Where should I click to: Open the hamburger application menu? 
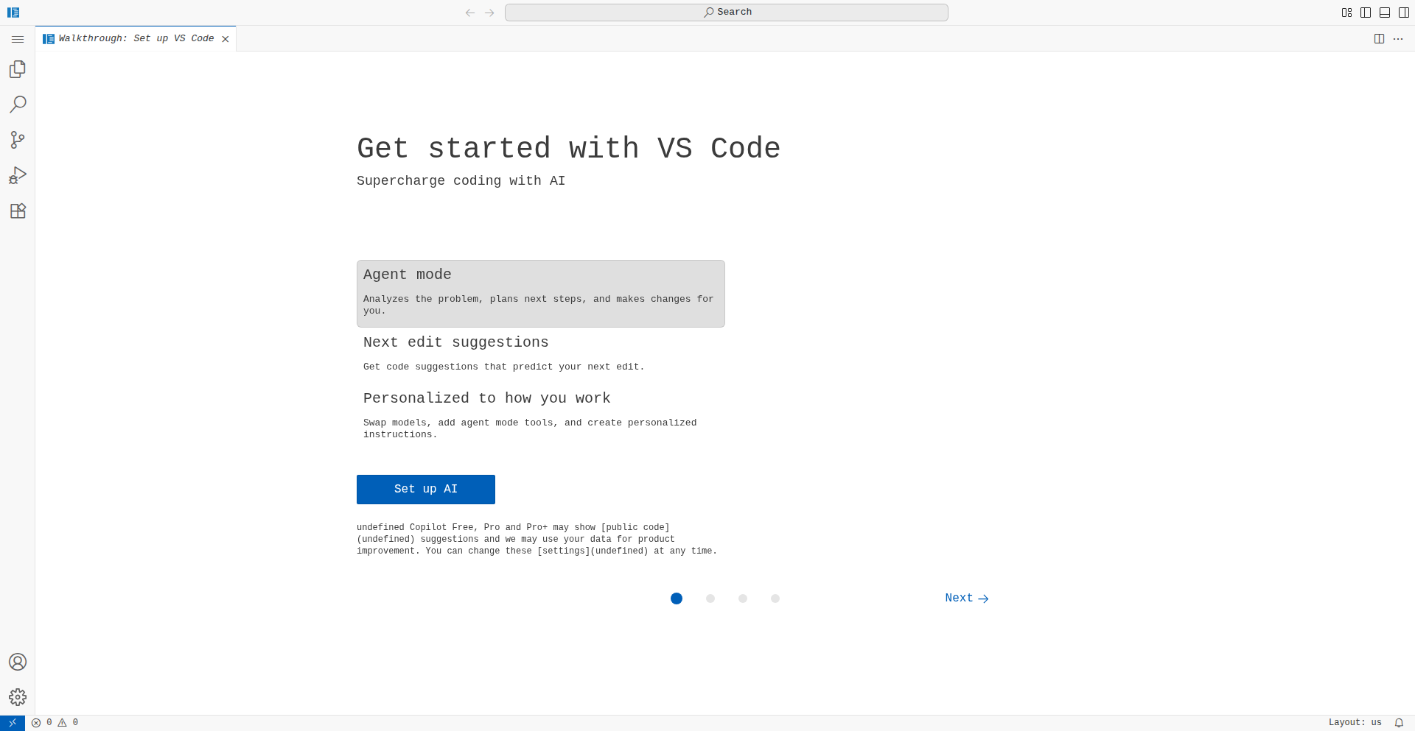click(x=18, y=39)
